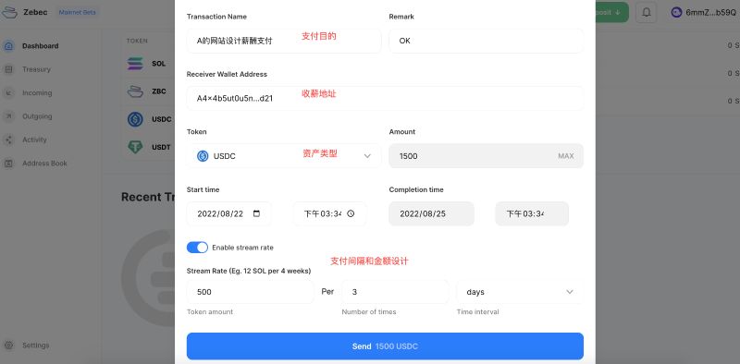Click the days dropdown chevron

[570, 292]
